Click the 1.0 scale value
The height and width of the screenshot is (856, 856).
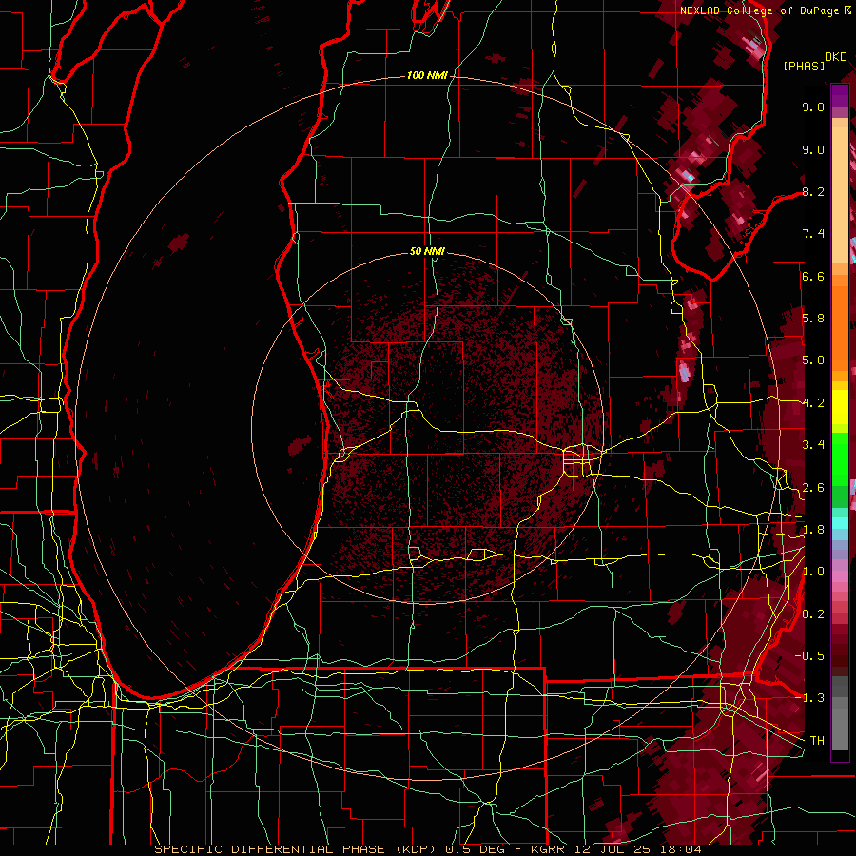pyautogui.click(x=813, y=572)
